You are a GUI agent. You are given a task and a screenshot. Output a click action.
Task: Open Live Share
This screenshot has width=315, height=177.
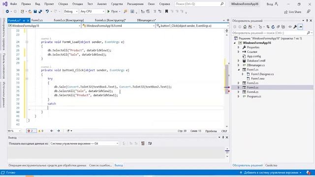coord(292,12)
